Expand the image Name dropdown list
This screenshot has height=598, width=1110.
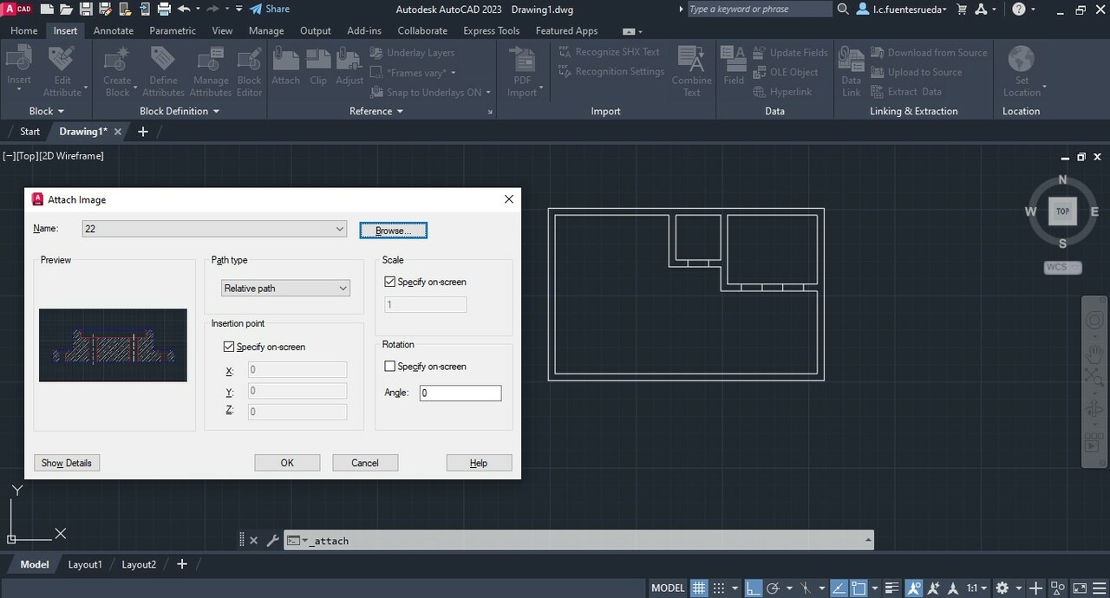click(339, 229)
